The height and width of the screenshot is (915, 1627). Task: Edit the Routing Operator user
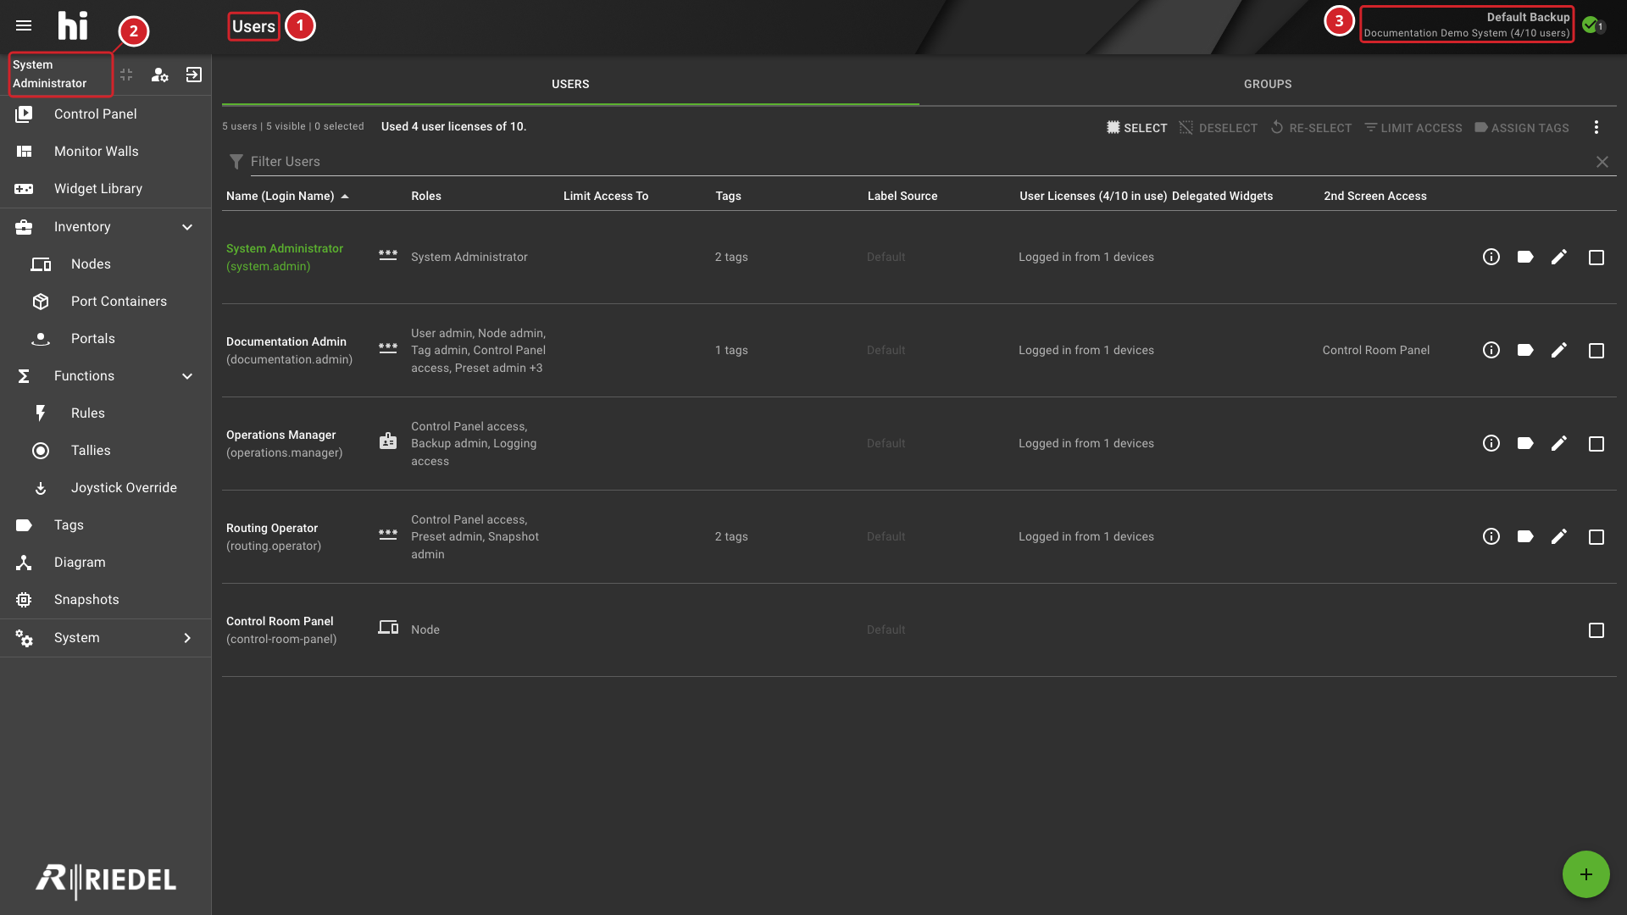coord(1559,536)
